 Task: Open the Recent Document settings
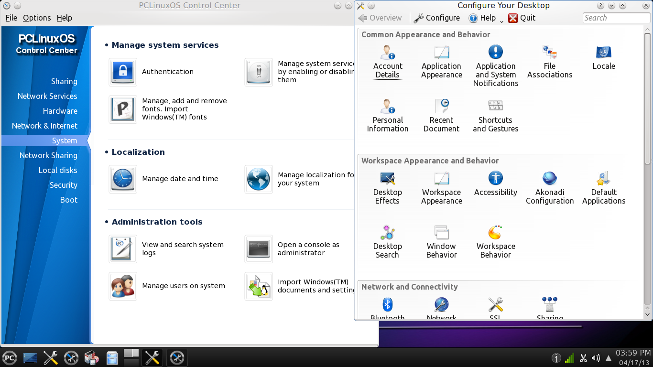pyautogui.click(x=441, y=116)
